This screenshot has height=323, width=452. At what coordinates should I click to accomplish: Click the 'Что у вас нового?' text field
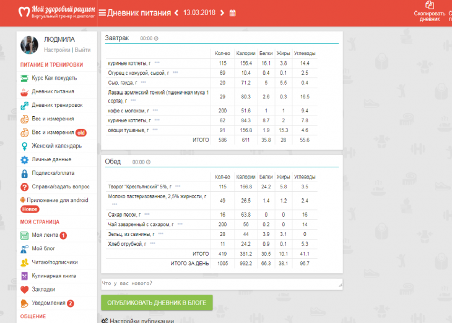(221, 283)
